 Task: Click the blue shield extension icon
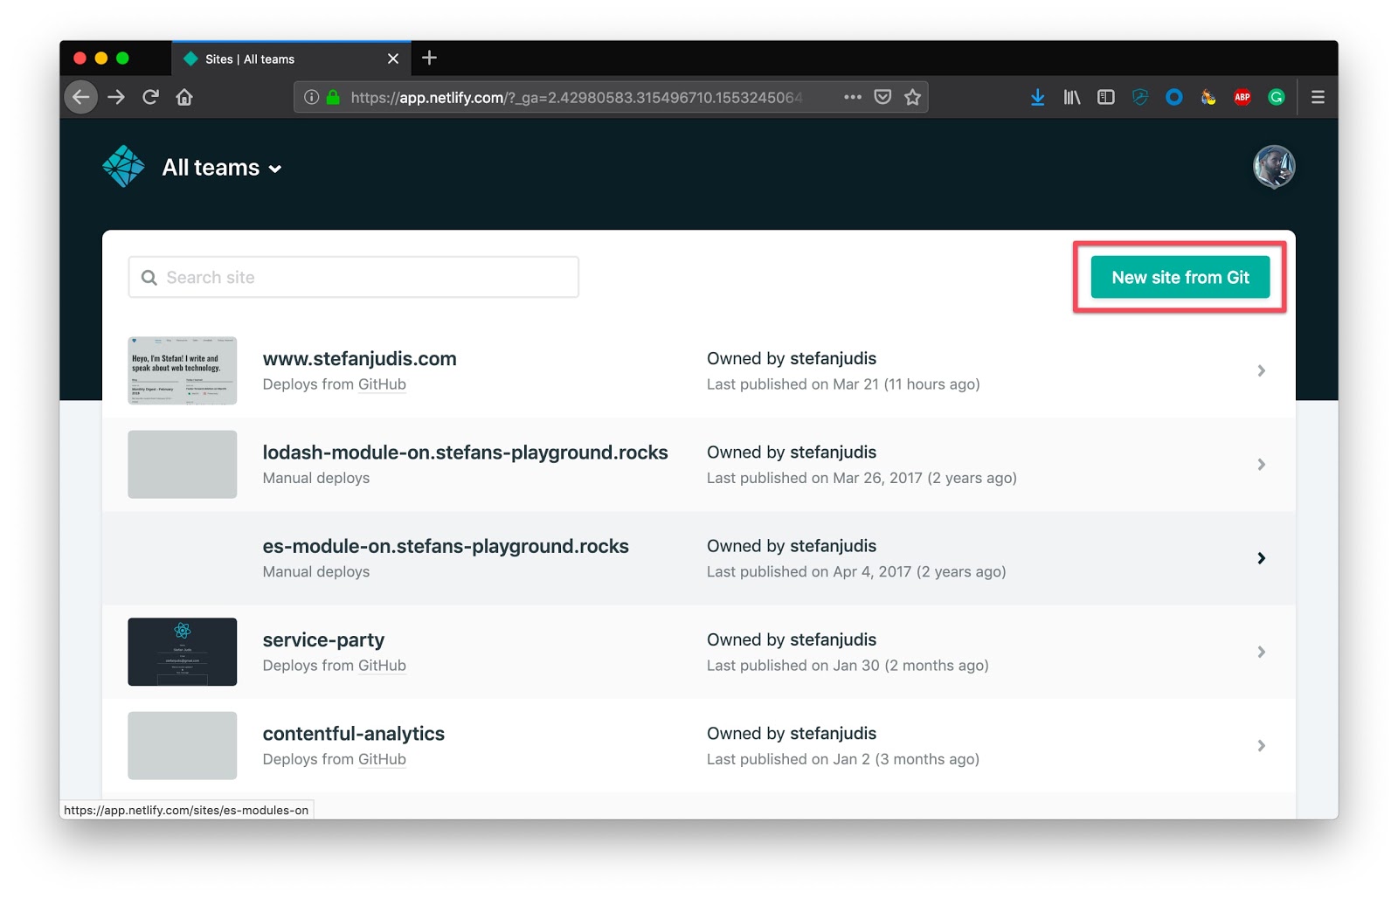(1140, 97)
